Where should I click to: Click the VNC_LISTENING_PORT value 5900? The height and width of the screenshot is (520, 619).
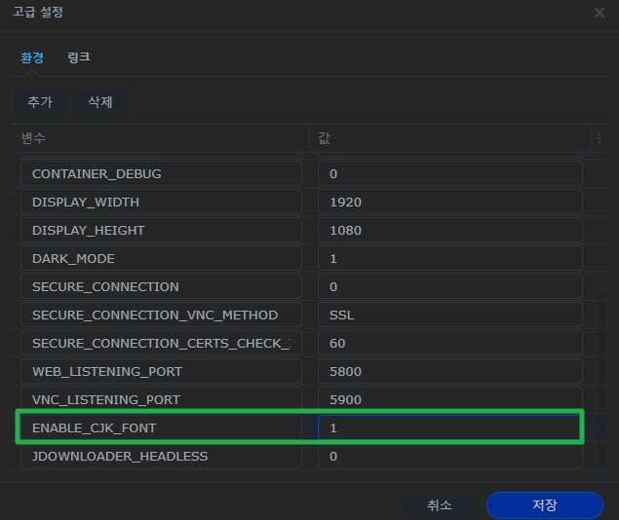click(449, 399)
